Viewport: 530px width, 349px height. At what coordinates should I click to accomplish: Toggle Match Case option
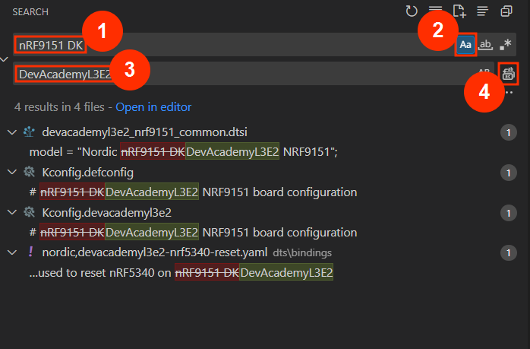pos(465,44)
